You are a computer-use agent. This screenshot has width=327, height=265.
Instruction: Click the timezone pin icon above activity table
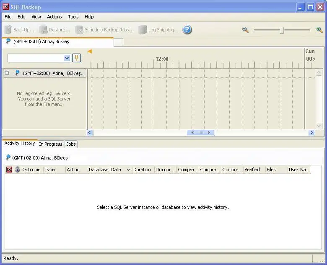(x=8, y=157)
